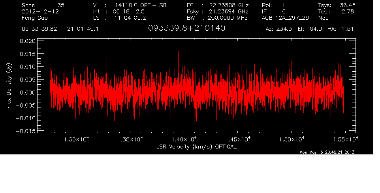Click observer name Feng Gao
Viewport: 380px width, 193px height.
click(x=35, y=18)
